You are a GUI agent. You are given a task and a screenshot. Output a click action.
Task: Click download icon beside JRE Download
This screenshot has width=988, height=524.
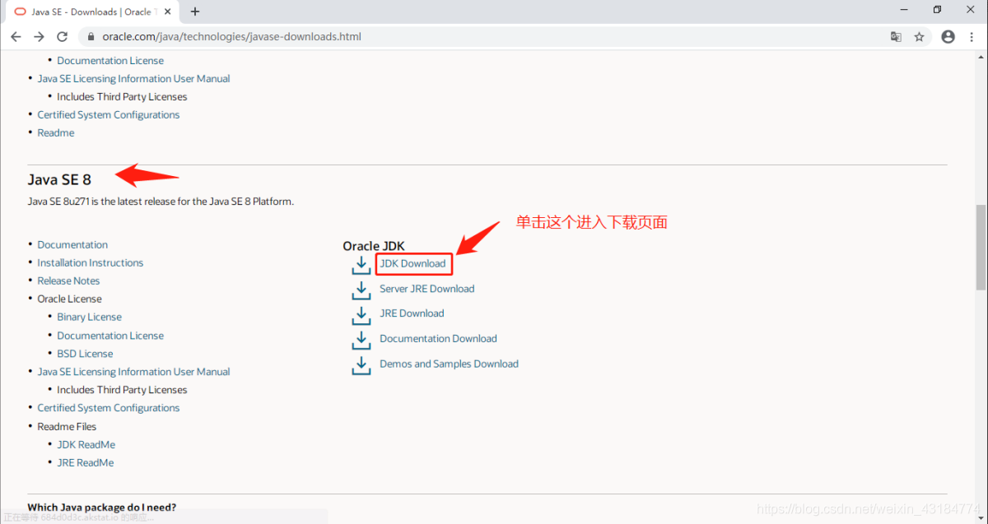click(x=361, y=314)
